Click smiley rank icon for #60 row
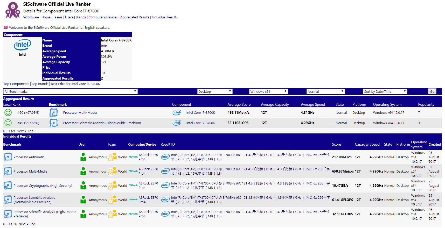Viewport: 445px width, 228px height. pos(8,112)
